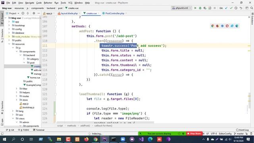The height and width of the screenshot is (143, 254).
Task: Open Firefox from Windows taskbar
Action: coord(87,139)
